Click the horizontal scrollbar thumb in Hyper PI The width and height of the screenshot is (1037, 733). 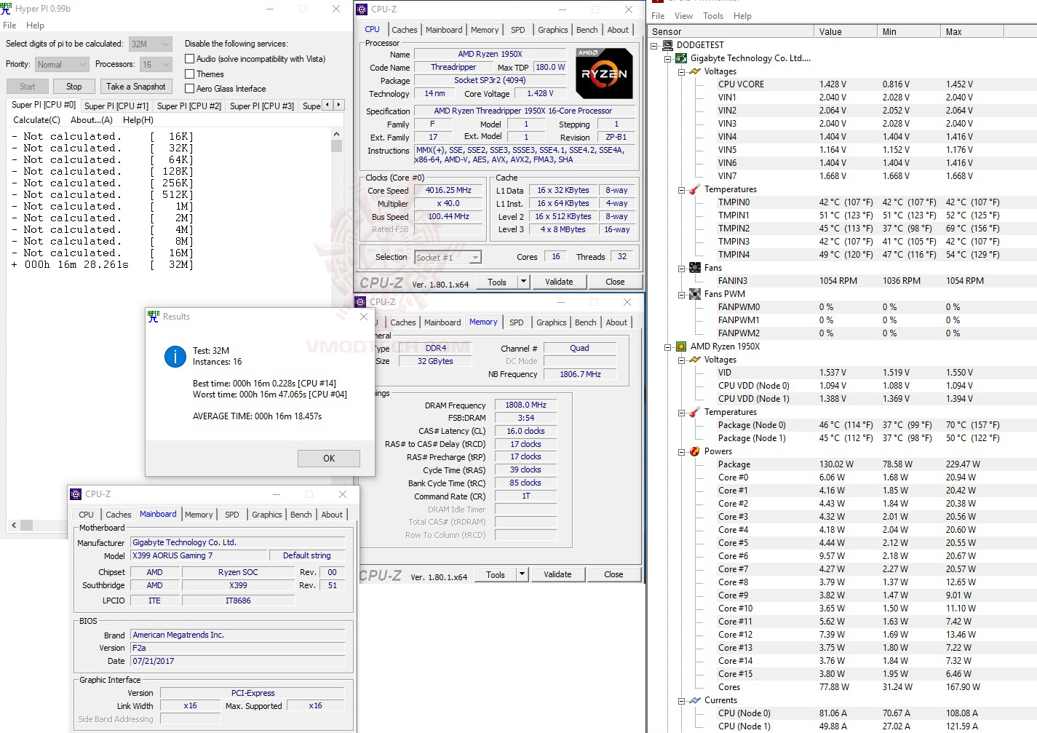pos(26,525)
